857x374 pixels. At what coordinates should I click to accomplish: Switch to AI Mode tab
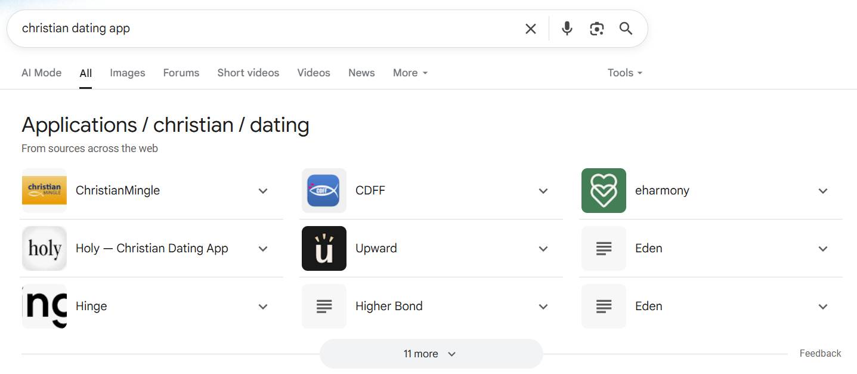pyautogui.click(x=42, y=73)
